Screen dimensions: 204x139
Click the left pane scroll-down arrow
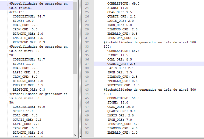pos(75,135)
